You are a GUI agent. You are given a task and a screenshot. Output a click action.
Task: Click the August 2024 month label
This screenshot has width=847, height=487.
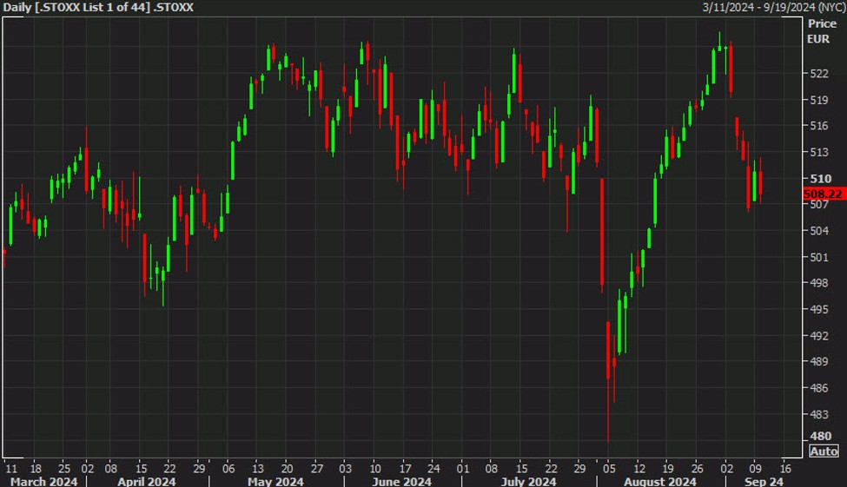[659, 481]
